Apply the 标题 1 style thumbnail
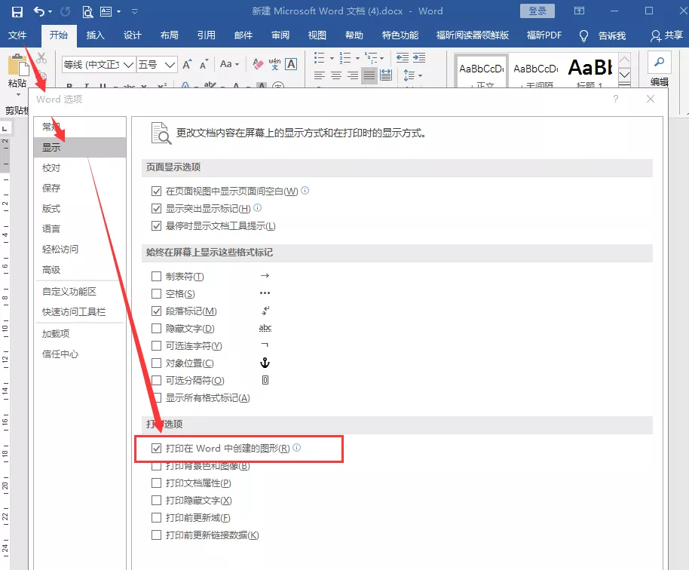 click(x=590, y=71)
